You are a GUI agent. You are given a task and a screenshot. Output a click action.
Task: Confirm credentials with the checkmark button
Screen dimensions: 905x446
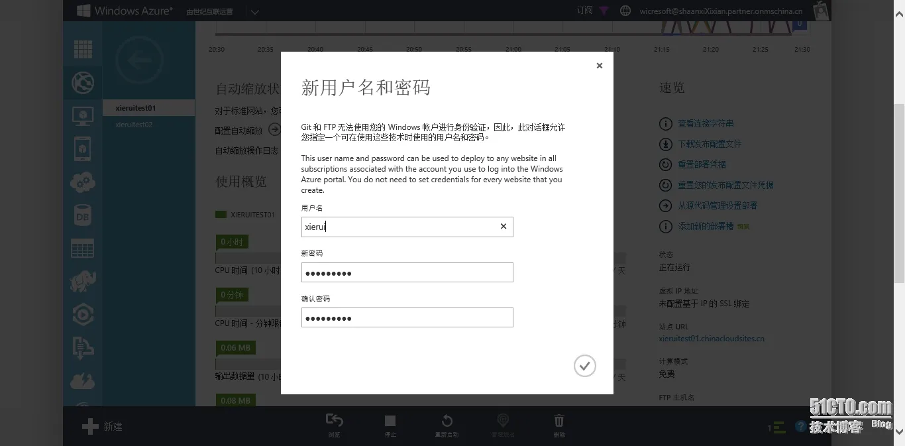pyautogui.click(x=584, y=366)
